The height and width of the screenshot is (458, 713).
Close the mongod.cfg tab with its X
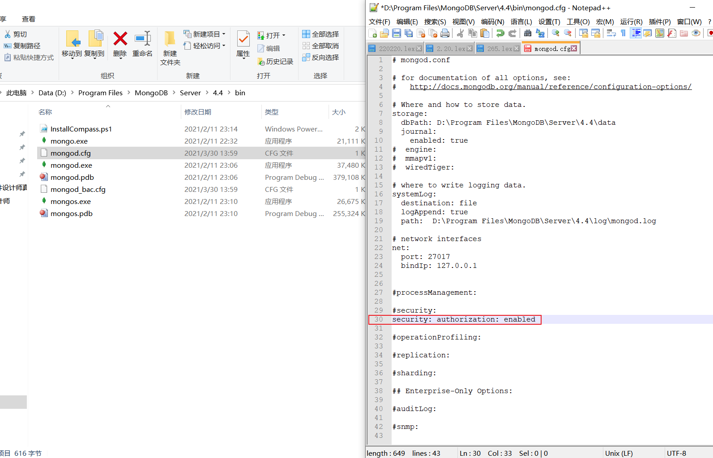(x=574, y=48)
